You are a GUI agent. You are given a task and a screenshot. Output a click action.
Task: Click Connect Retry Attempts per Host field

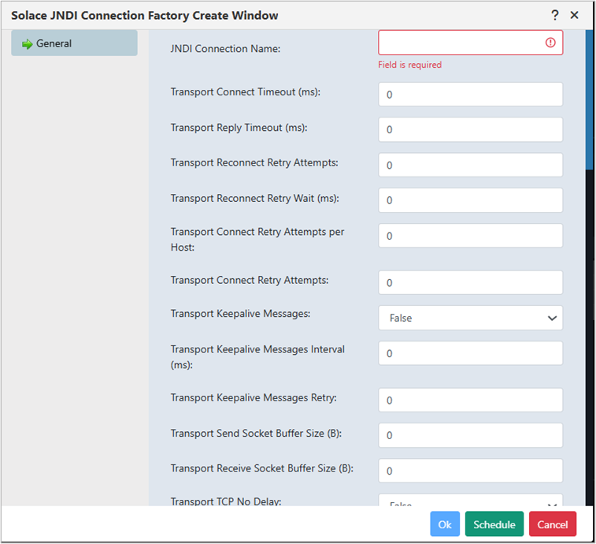(470, 236)
